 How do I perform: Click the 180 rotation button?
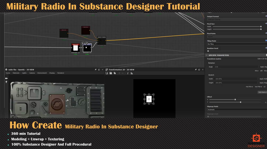pos(261,71)
